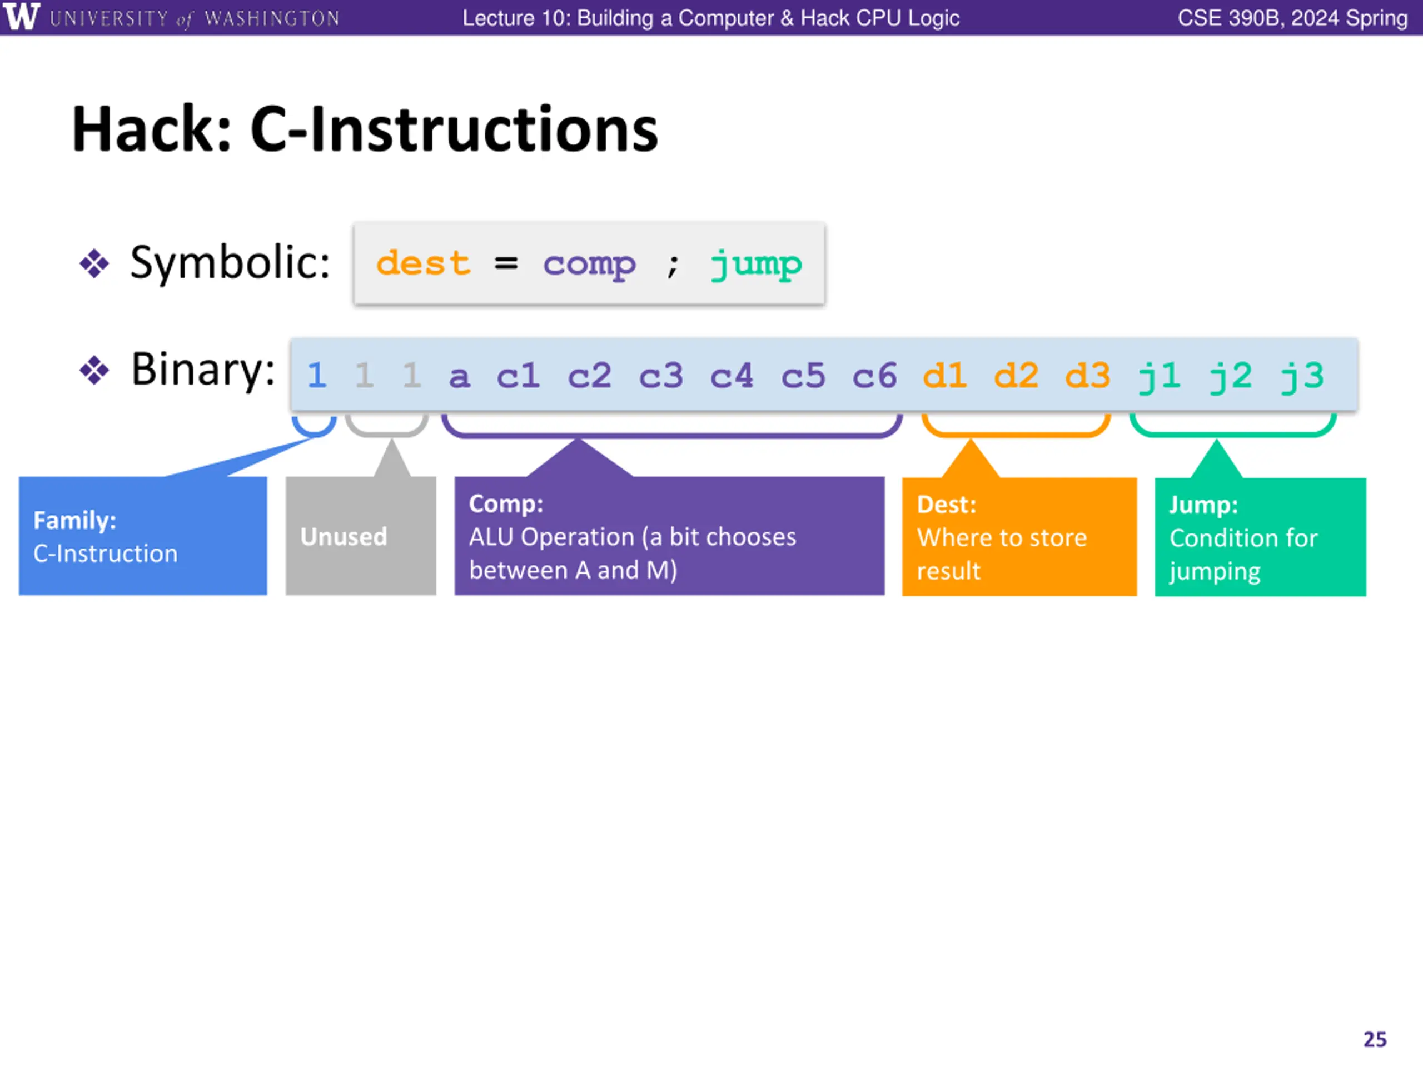This screenshot has height=1067, width=1423.
Task: Click the '=' sign in the symbolic box
Action: tap(506, 264)
